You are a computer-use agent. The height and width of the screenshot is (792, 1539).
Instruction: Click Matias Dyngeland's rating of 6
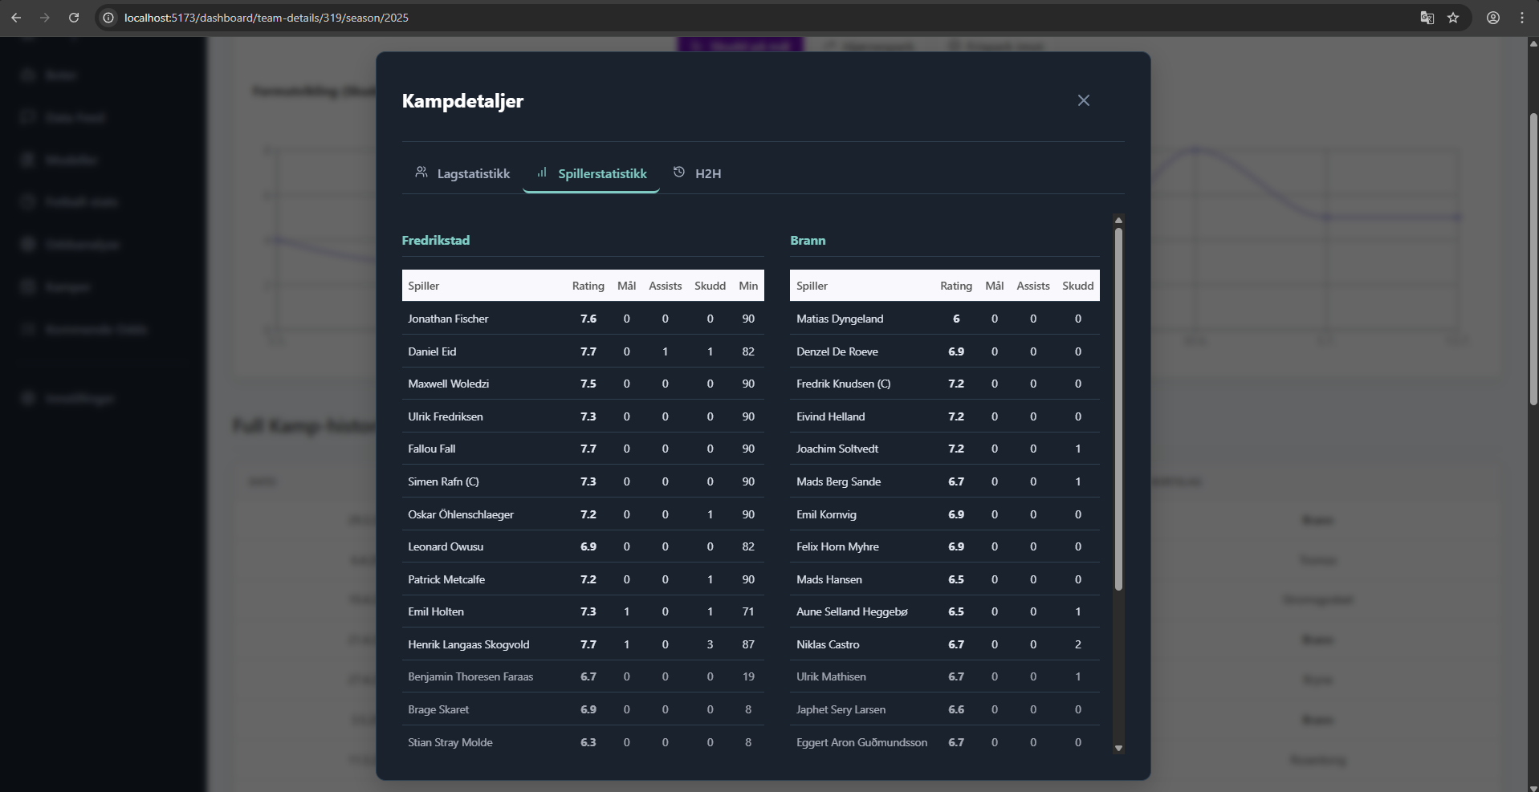[x=956, y=319]
